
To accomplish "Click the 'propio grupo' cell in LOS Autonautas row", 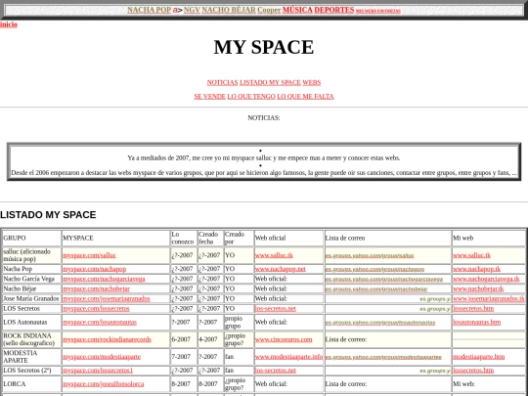I will [x=239, y=323].
